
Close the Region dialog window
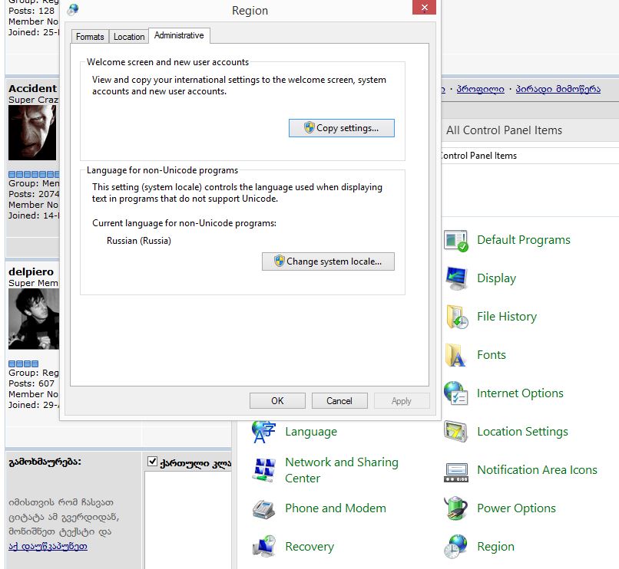pos(425,7)
